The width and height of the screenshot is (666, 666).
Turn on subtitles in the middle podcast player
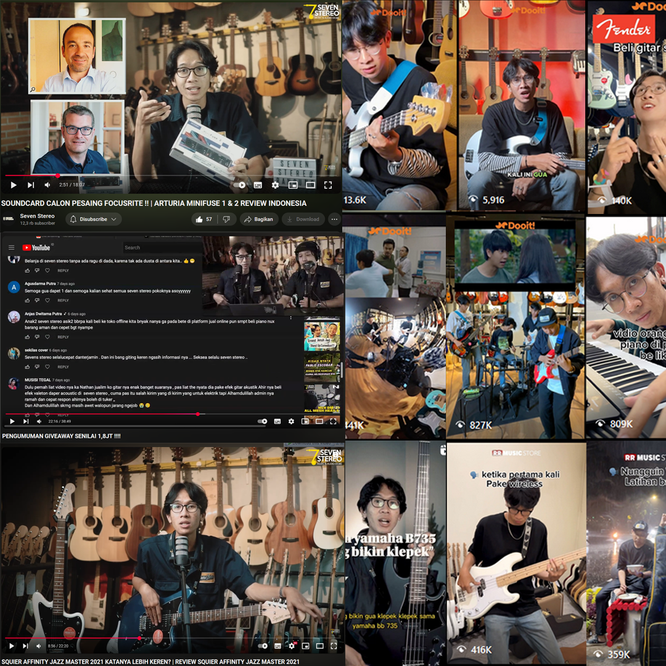(277, 421)
